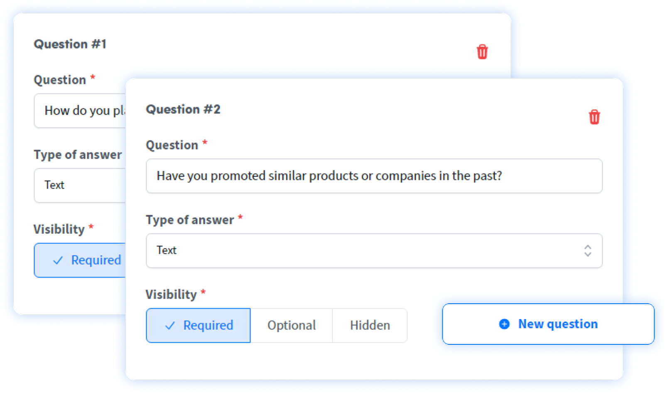The height and width of the screenshot is (393, 667).
Task: Focus the 'How do you' question field
Action: click(x=80, y=111)
